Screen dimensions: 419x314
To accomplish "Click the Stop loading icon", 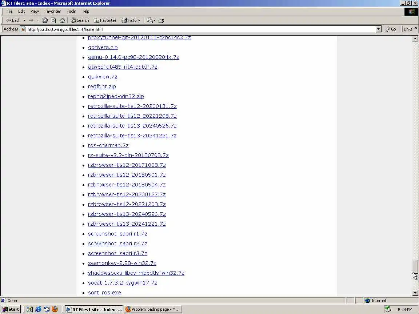I will click(x=45, y=20).
